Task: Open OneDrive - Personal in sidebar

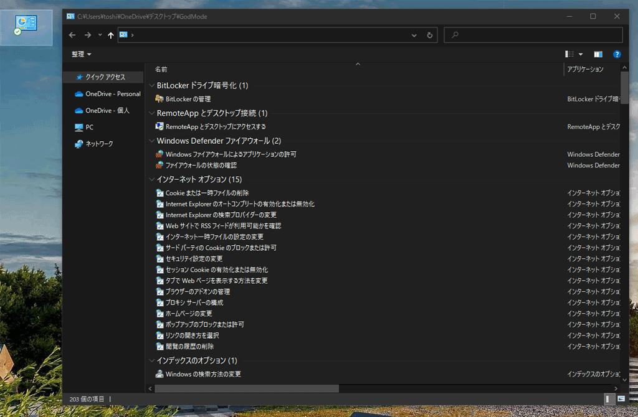Action: coord(107,94)
